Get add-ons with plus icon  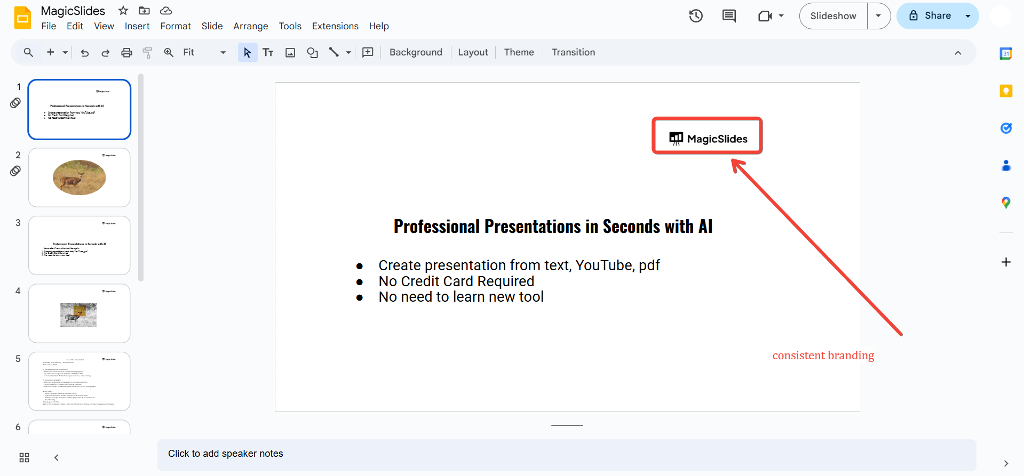click(x=1006, y=262)
